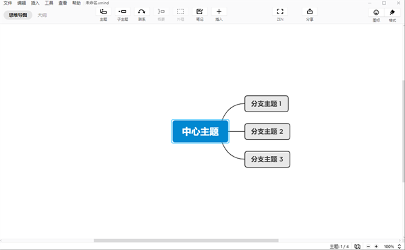Open the 编辑 (Edit) menu
405x250 pixels.
coord(22,3)
